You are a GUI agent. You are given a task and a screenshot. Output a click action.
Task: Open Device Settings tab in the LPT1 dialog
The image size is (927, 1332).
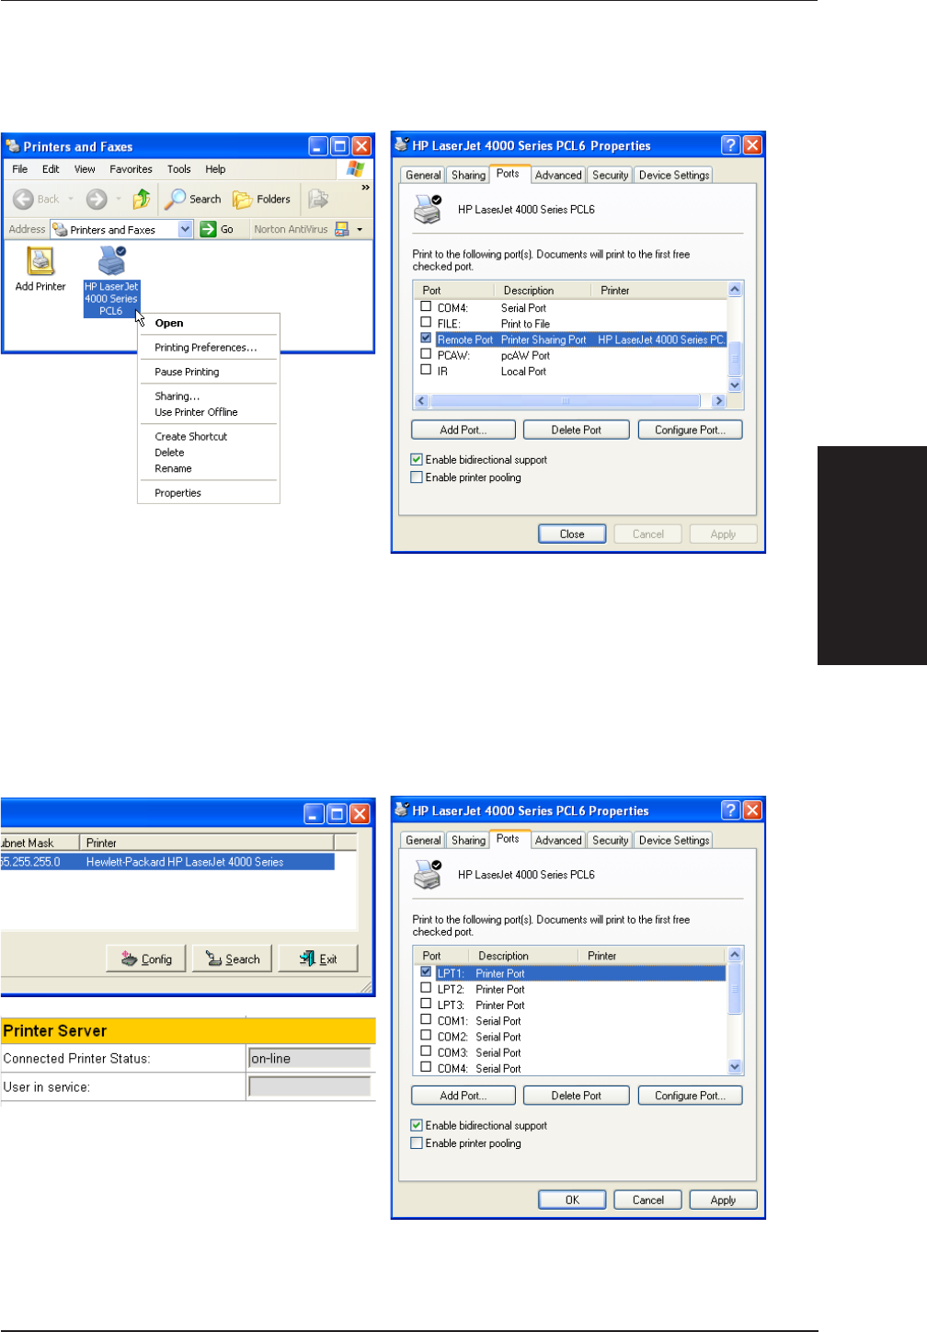pyautogui.click(x=674, y=841)
